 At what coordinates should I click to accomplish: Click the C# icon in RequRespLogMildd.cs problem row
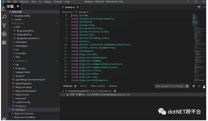(66, 91)
